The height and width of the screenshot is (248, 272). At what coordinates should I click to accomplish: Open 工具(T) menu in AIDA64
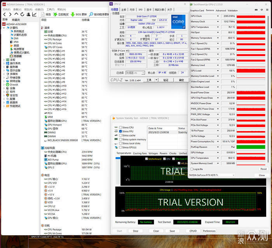(51, 9)
